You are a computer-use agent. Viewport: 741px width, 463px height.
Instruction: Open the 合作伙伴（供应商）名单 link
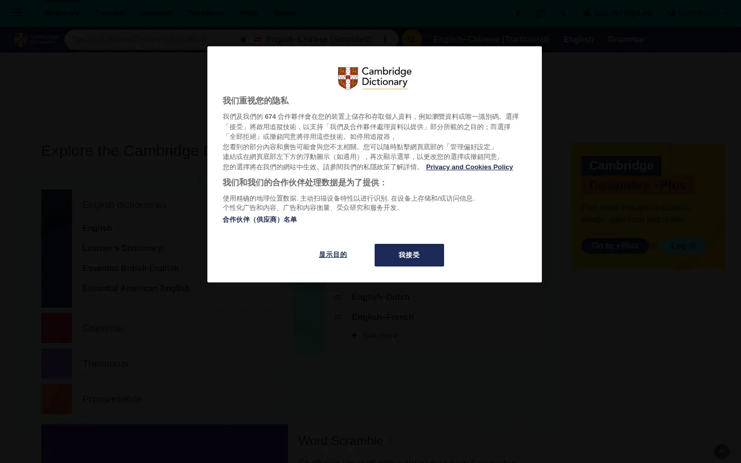[260, 220]
